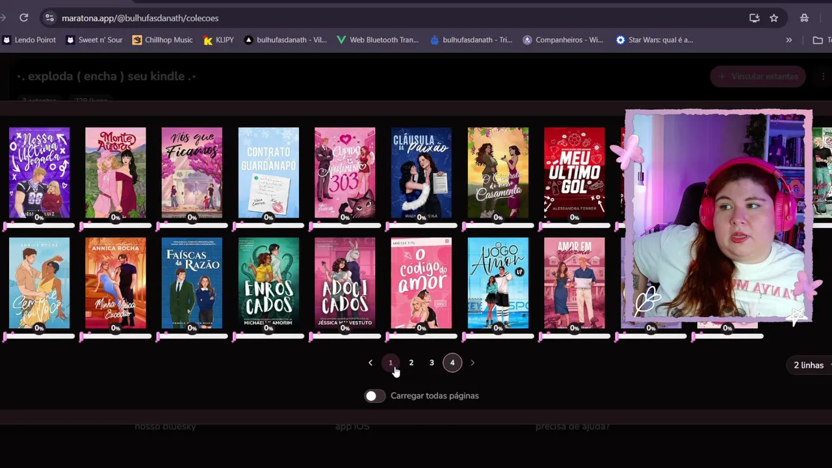Open the Lendo Poirot bookmark
The height and width of the screenshot is (468, 832).
[29, 40]
